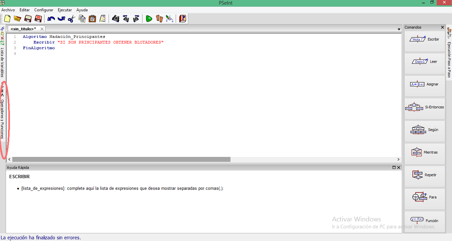This screenshot has height=241, width=452.
Task: Select the <sin_titulo> document tab
Action: click(23, 29)
